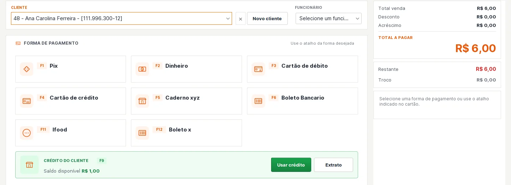The image size is (511, 185).
Task: Click the Boleto Bancario barcode icon
Action: 258,101
